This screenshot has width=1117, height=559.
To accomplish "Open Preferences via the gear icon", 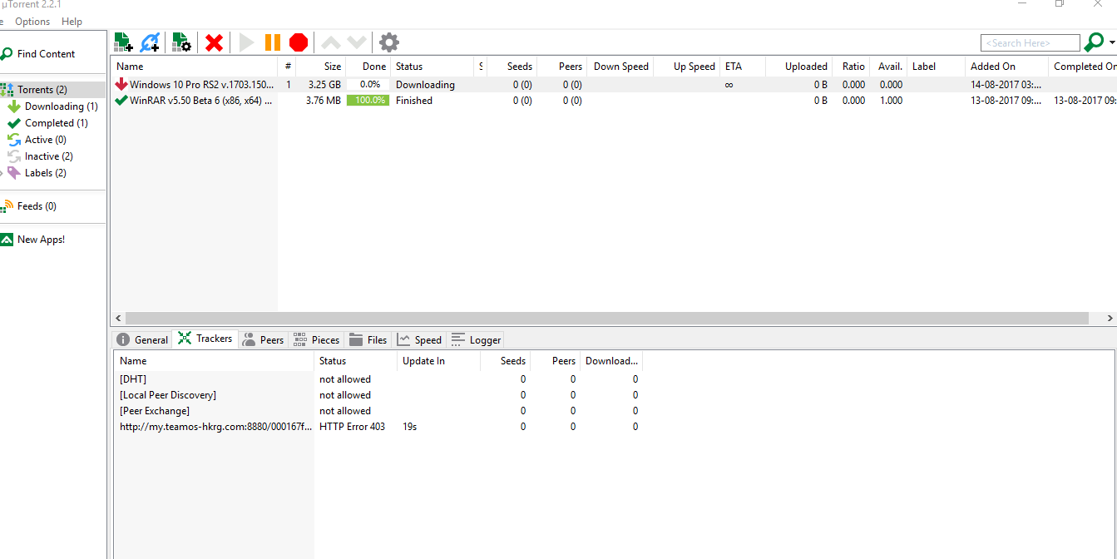I will click(388, 42).
